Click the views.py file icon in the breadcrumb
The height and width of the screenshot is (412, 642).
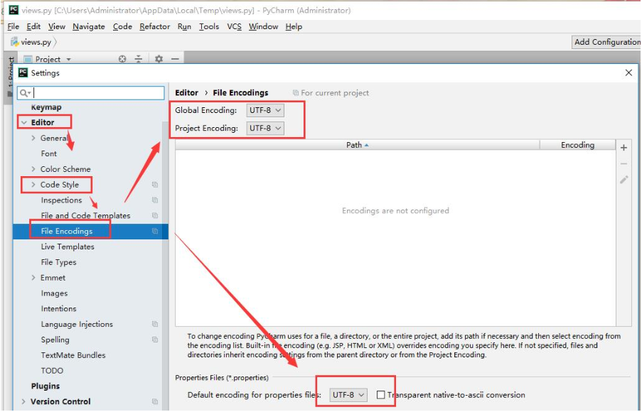[x=15, y=42]
